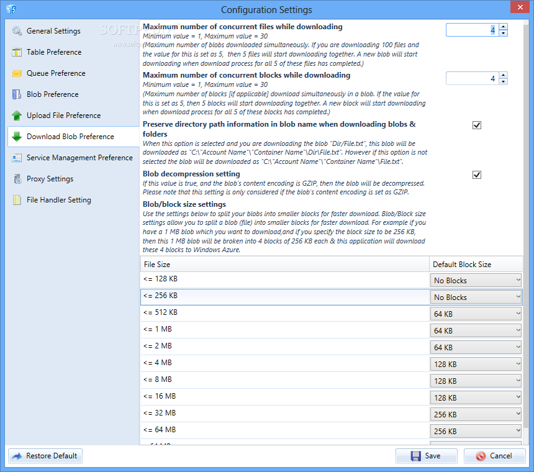Viewport: 534px width, 472px height.
Task: Open block size dropdown for <= 2 MB
Action: (x=476, y=347)
